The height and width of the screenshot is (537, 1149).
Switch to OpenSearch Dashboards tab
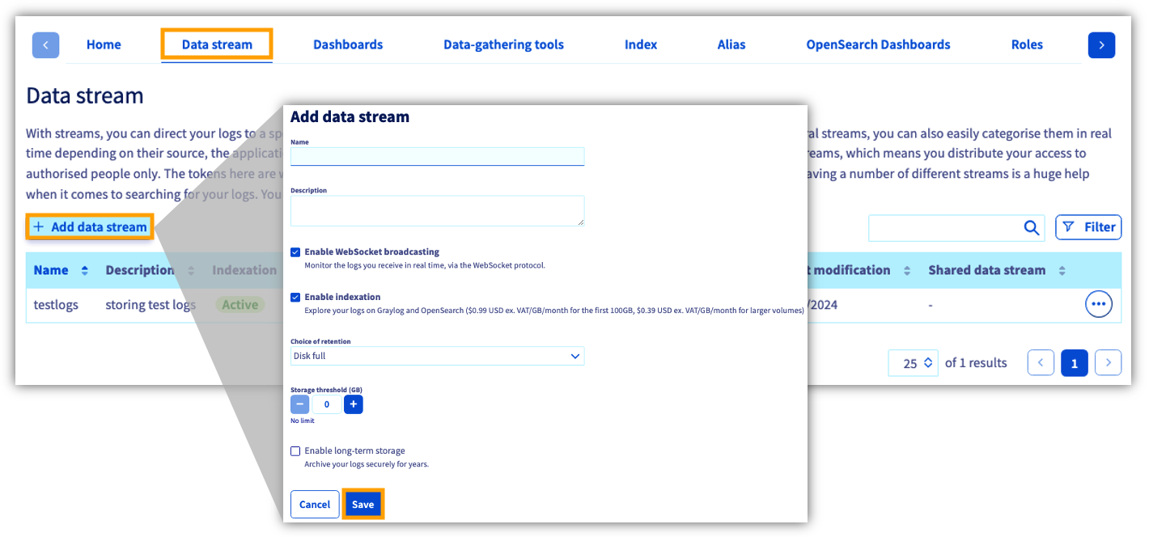[878, 44]
